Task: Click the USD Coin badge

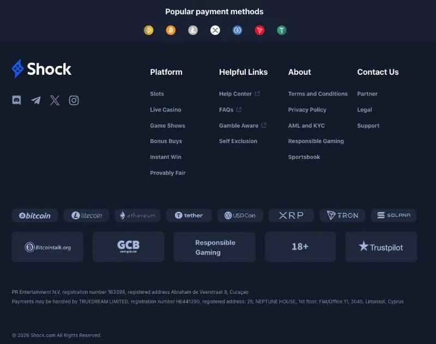Action: (x=240, y=215)
